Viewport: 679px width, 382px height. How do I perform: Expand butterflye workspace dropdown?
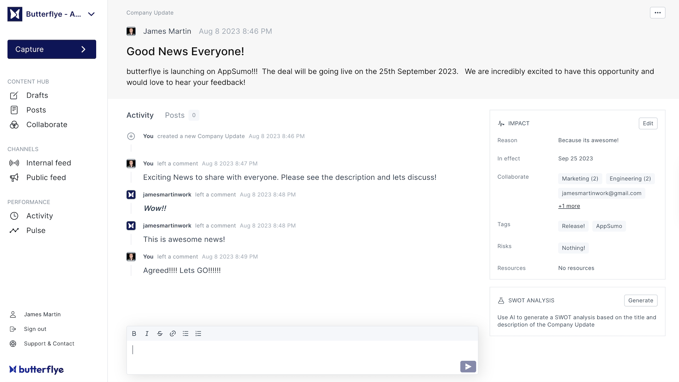pyautogui.click(x=91, y=14)
